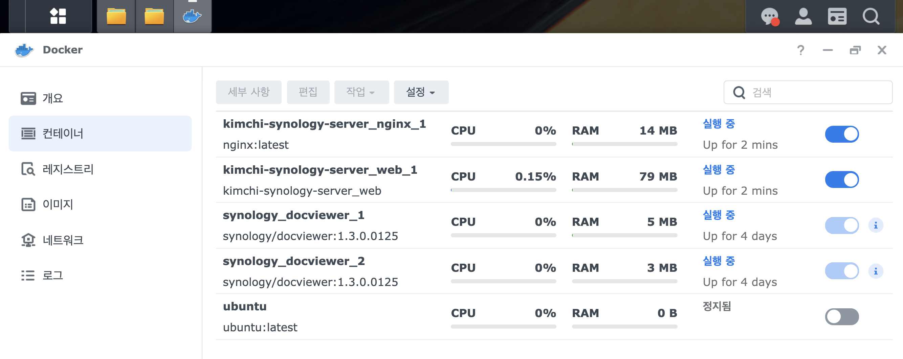Image resolution: width=903 pixels, height=359 pixels.
Task: Turn off kimchi-synology-server_nginx_1 container
Action: pos(842,134)
